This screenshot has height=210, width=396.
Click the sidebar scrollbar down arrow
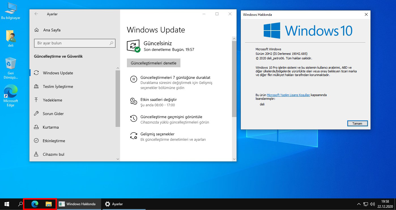[118, 159]
